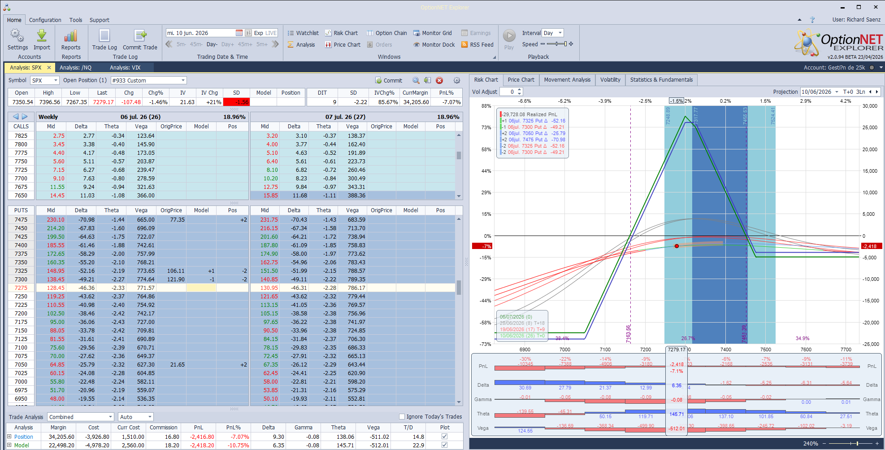885x450 pixels.
Task: Open the Statistics & Fundamentals tab
Action: tap(661, 80)
